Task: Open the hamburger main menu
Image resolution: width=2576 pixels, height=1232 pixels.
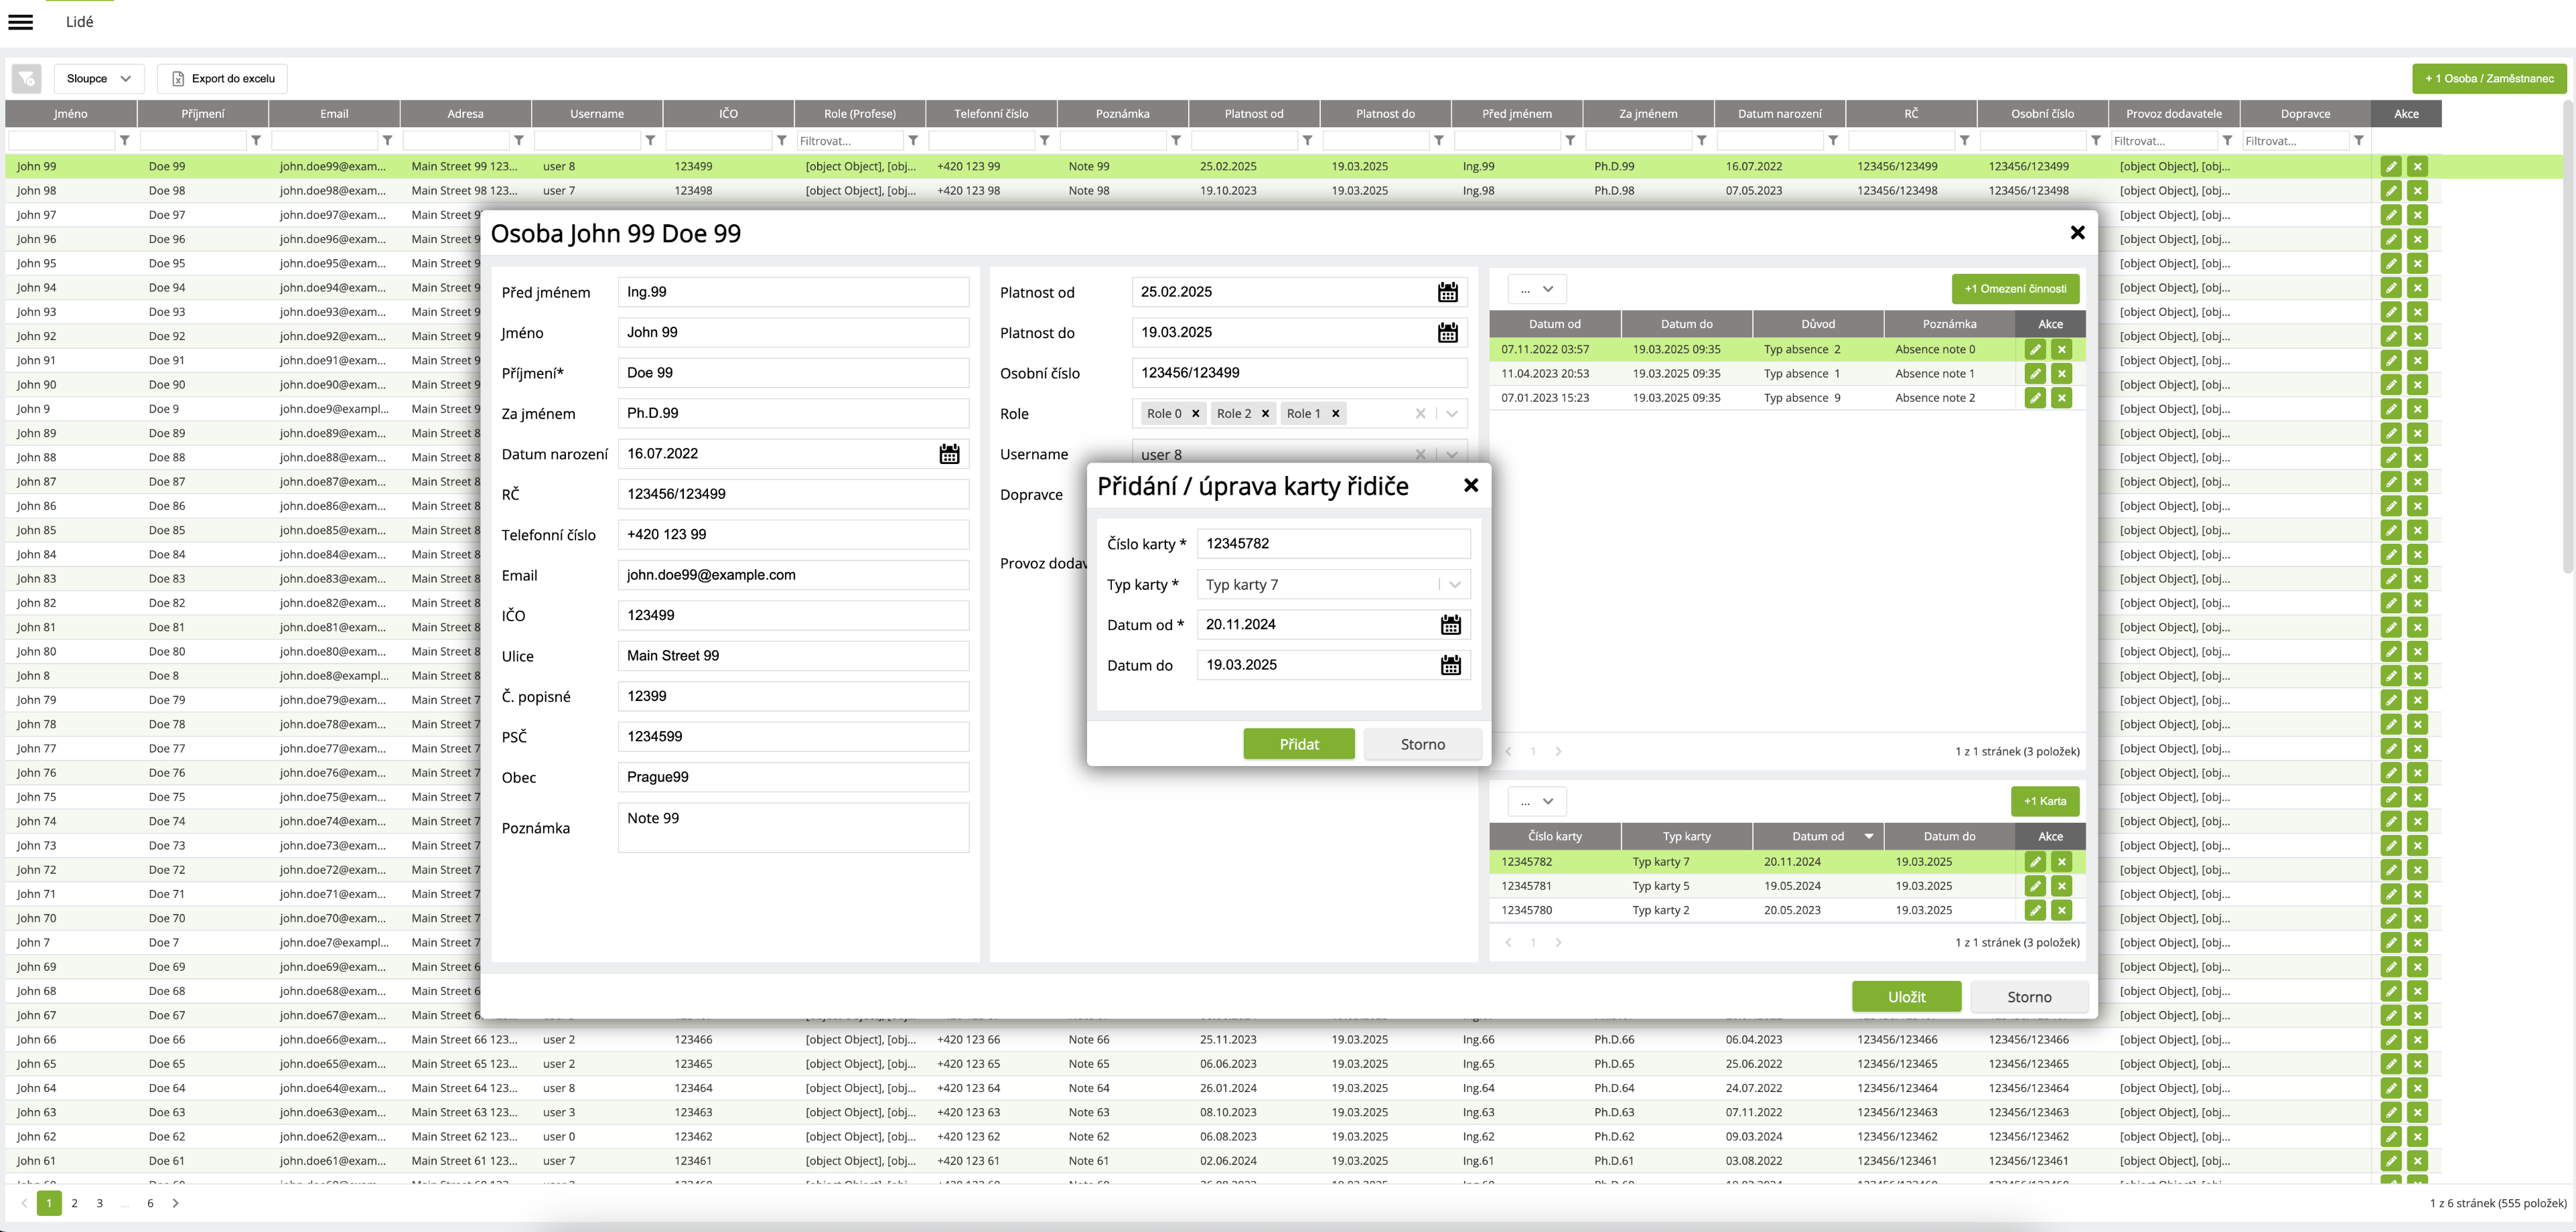Action: coord(20,22)
